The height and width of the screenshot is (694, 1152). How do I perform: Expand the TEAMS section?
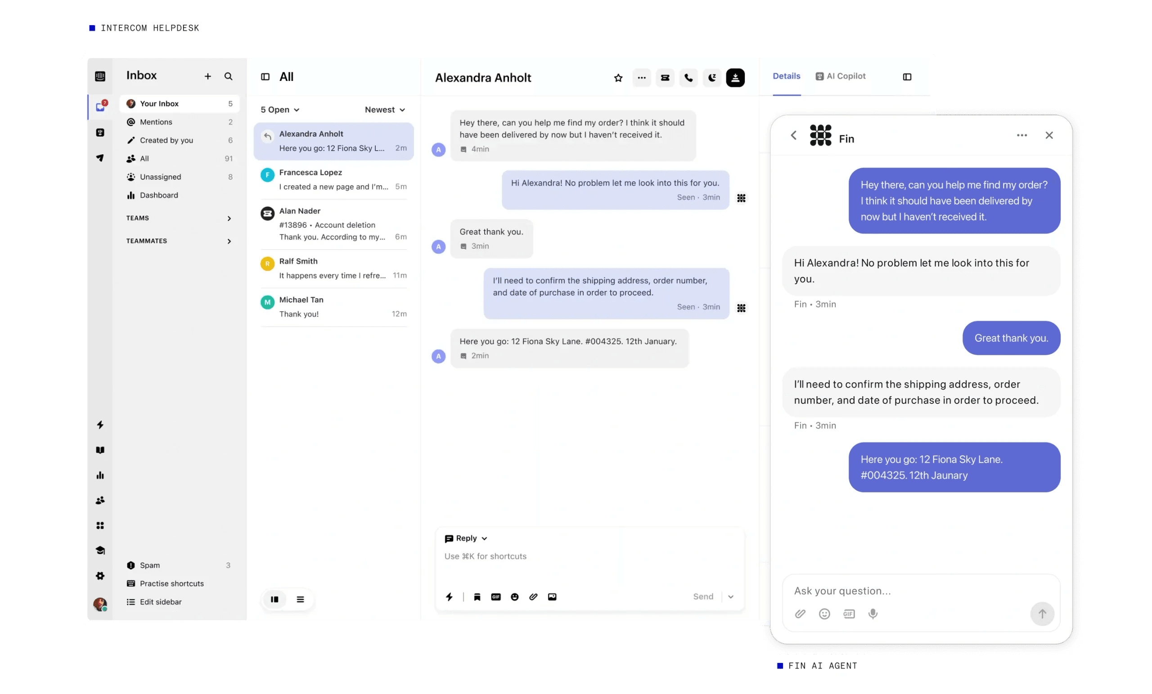tap(179, 218)
